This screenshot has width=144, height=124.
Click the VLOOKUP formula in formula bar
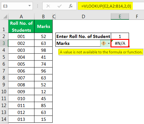pyautogui.click(x=106, y=6)
